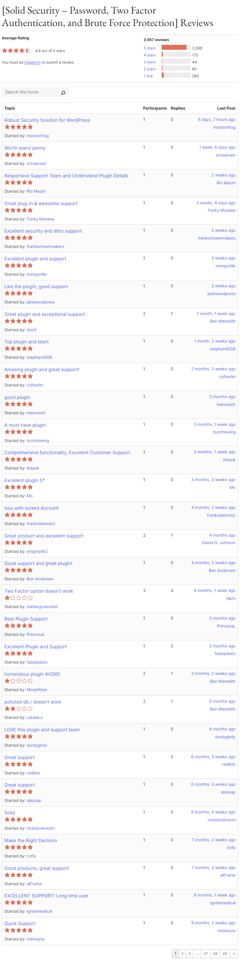Jump to page 49 of reviews
Viewport: 241px width, 961px height.
[x=225, y=953]
